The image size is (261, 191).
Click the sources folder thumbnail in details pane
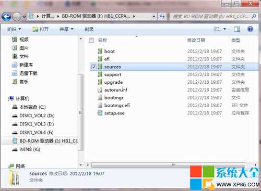(14, 178)
